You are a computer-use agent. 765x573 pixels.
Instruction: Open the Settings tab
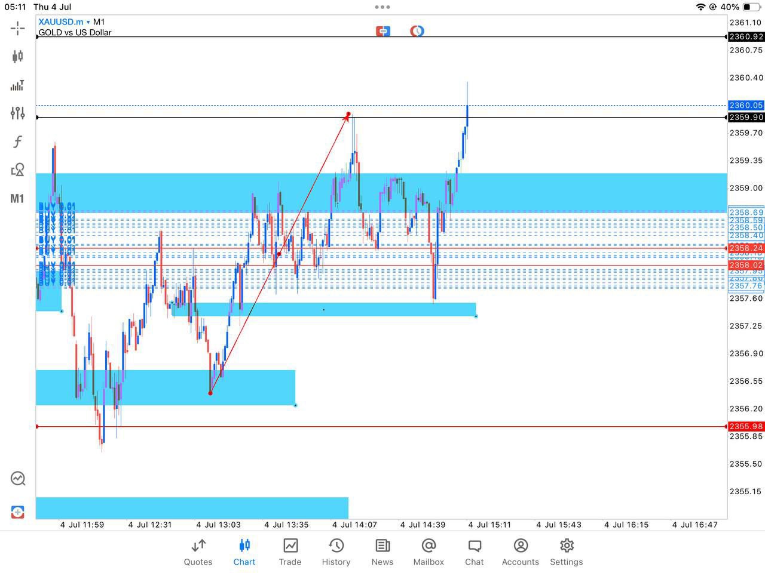(566, 552)
